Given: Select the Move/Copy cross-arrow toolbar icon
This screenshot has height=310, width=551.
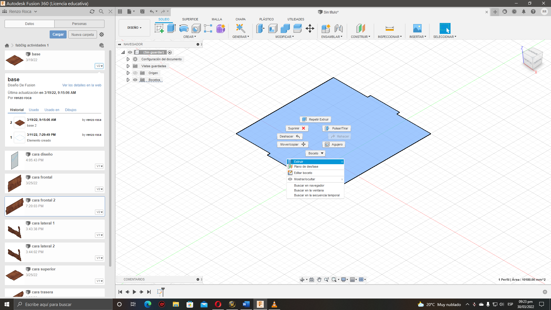Looking at the screenshot, I should [x=310, y=28].
